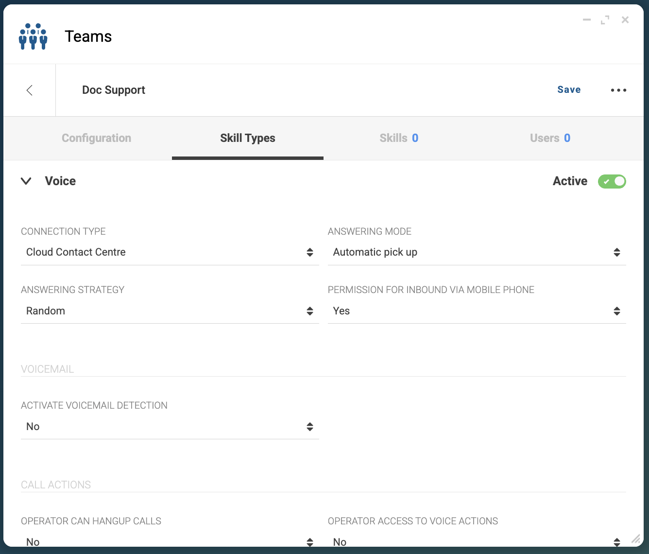
Task: Click the window resize grip icon
Action: coord(635,538)
